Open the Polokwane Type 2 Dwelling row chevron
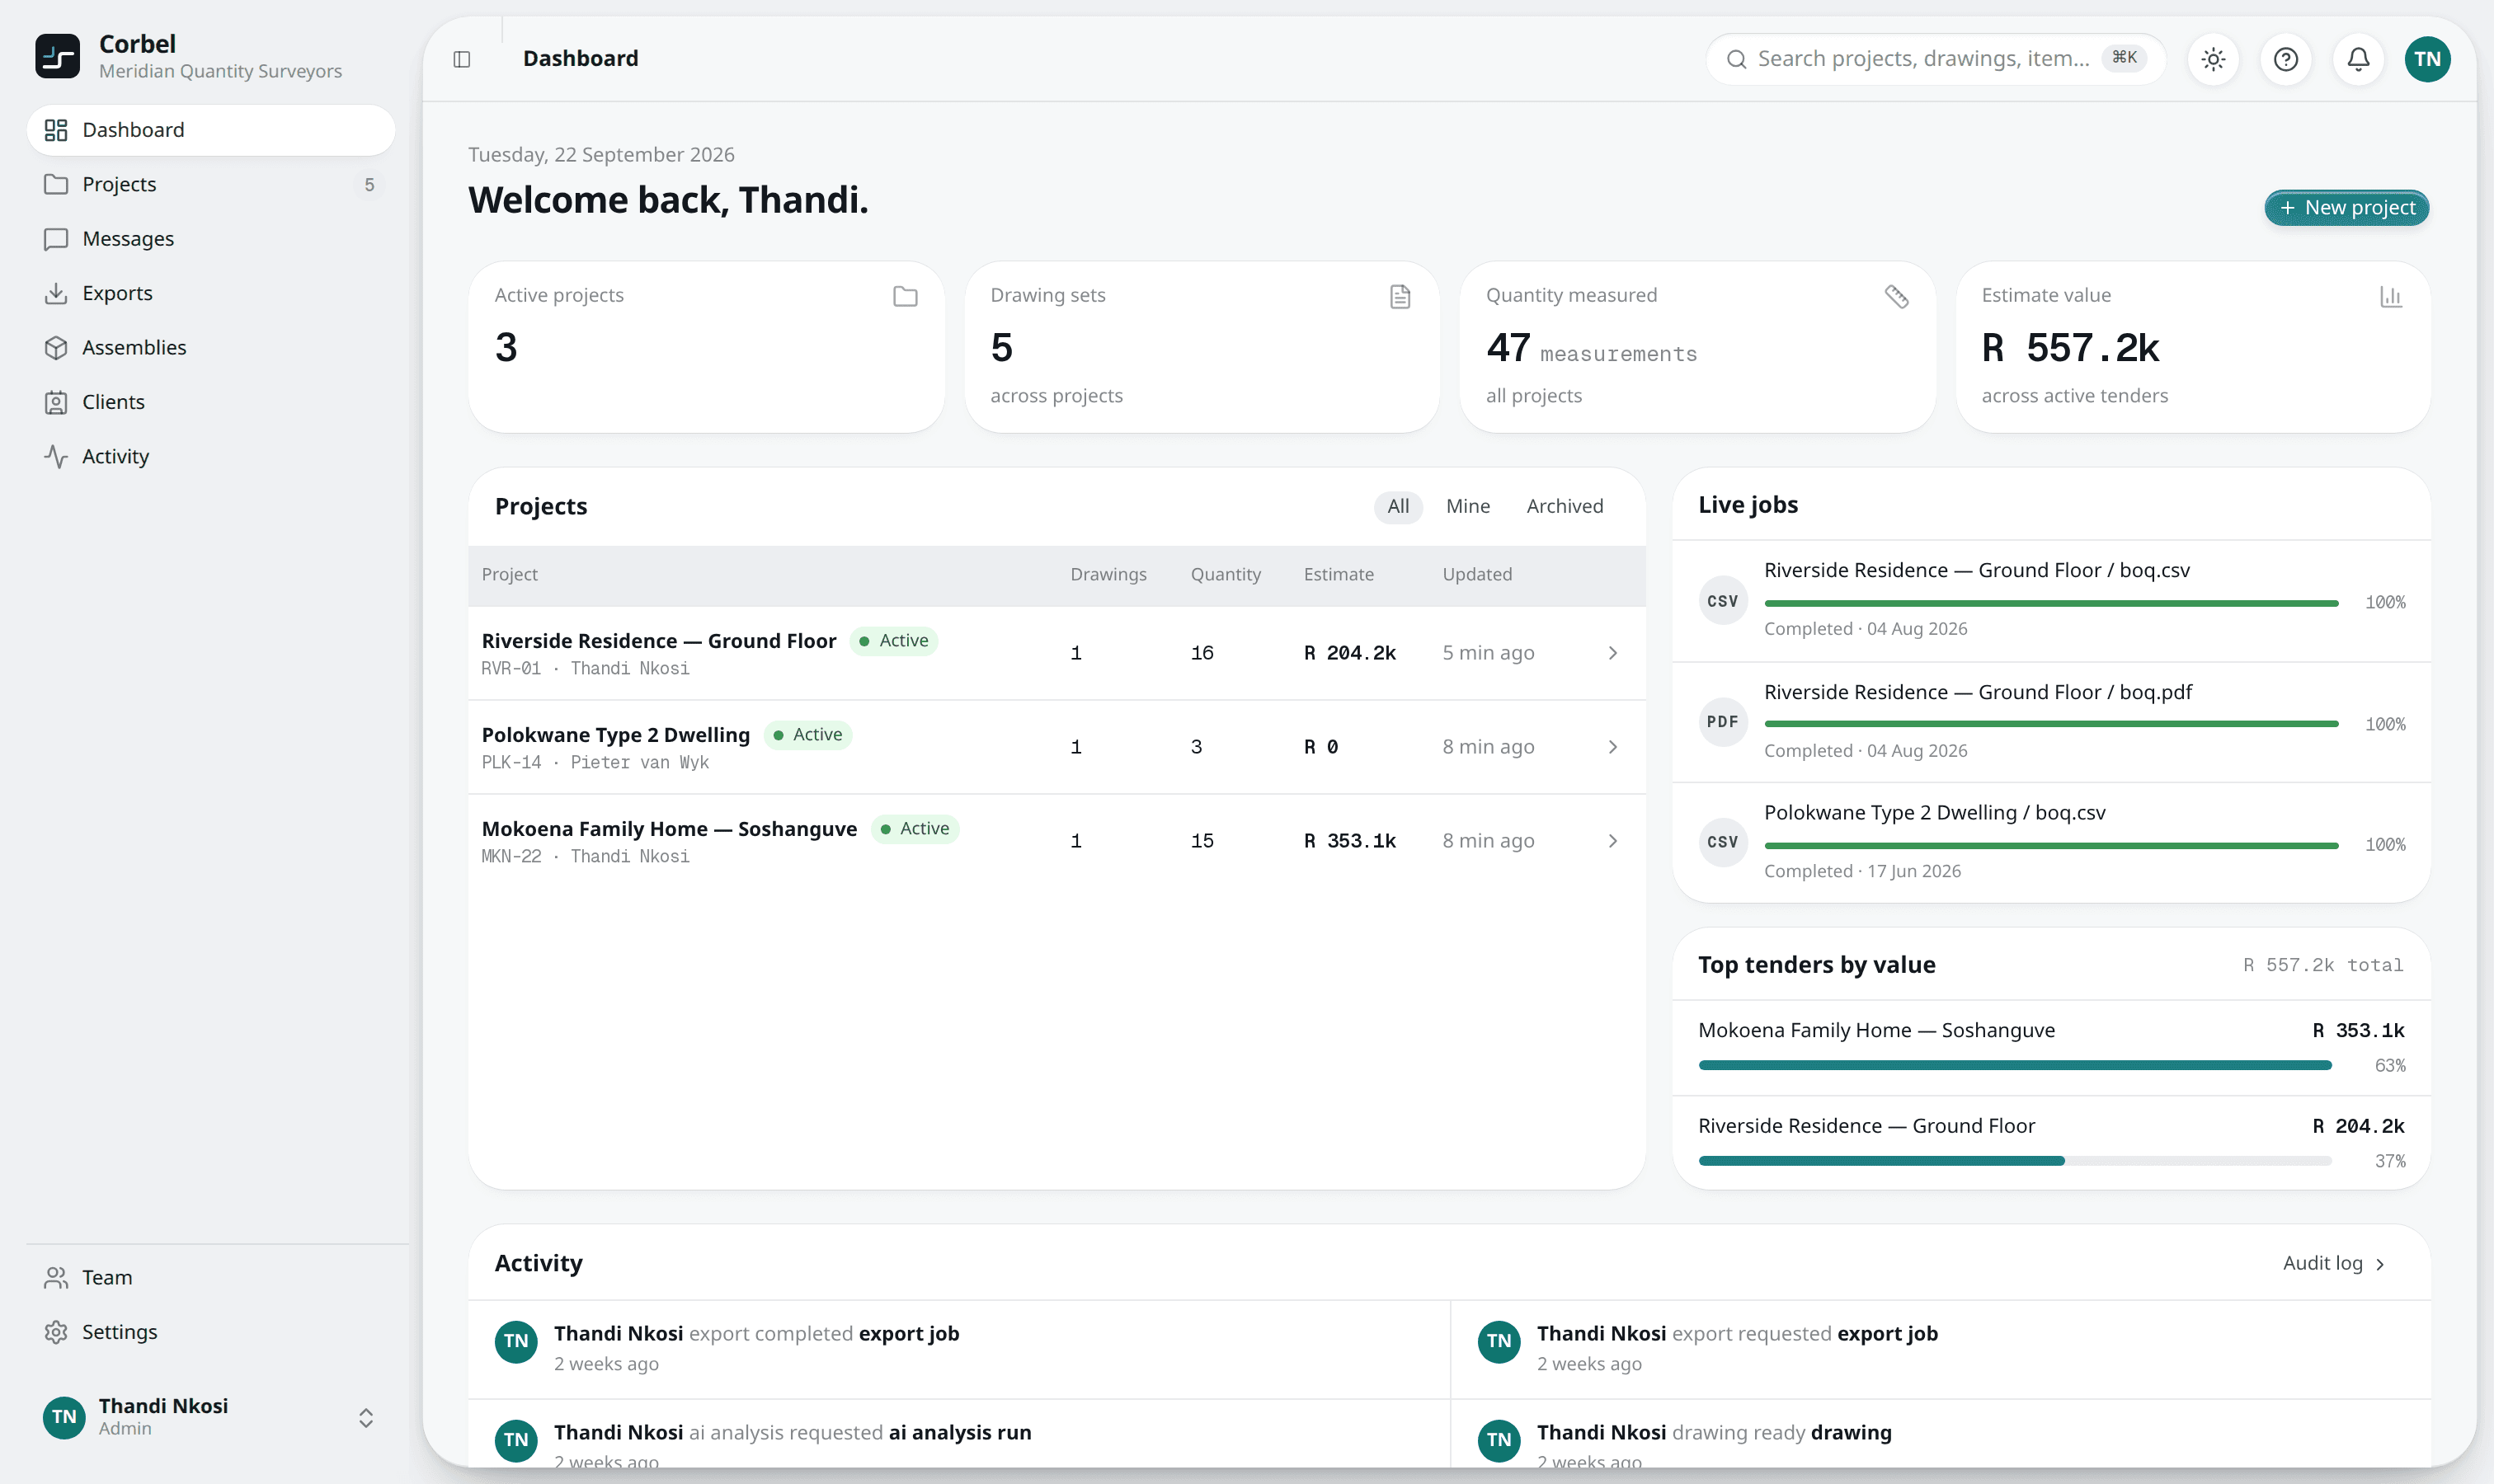 coord(1612,747)
